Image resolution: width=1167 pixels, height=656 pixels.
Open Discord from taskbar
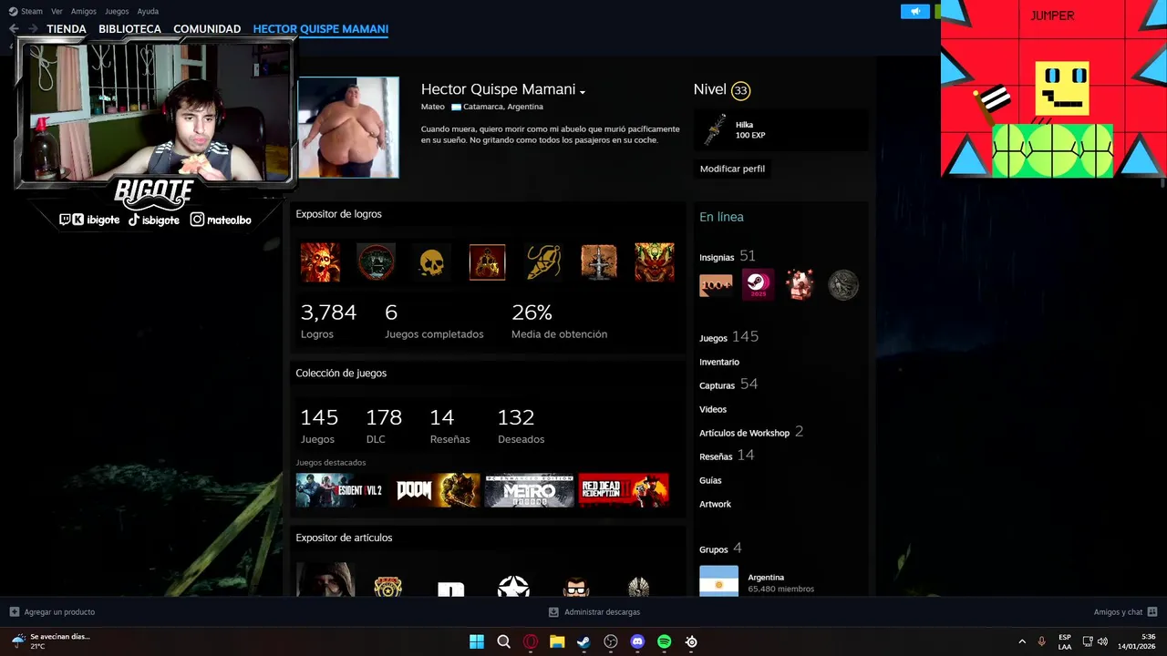click(637, 641)
